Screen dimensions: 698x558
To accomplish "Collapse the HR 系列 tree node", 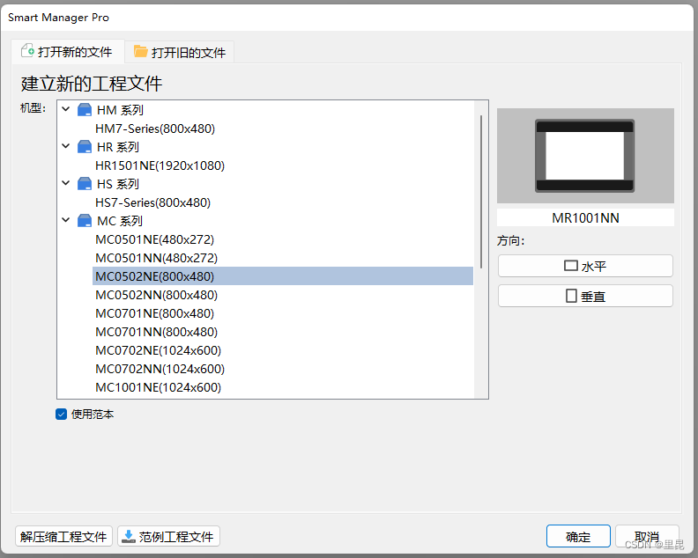I will 66,146.
